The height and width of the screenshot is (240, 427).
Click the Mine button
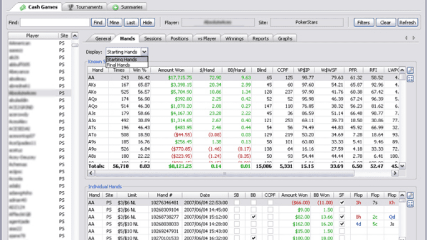tap(115, 22)
